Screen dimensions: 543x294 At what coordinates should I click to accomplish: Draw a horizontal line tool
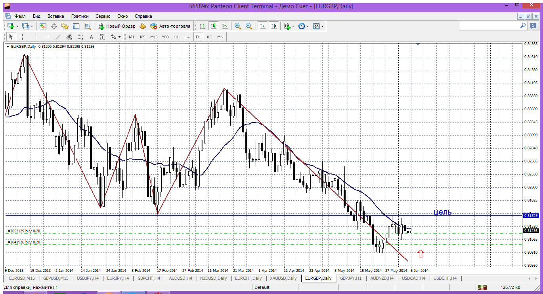click(47, 37)
